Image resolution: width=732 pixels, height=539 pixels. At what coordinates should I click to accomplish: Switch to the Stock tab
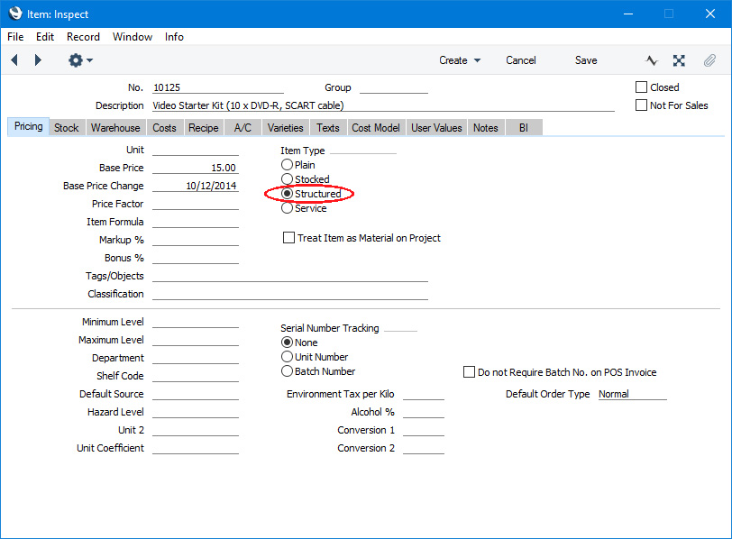(x=67, y=128)
